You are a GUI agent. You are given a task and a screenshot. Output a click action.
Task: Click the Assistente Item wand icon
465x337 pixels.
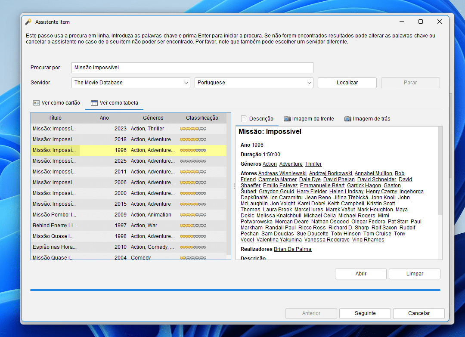tap(28, 22)
